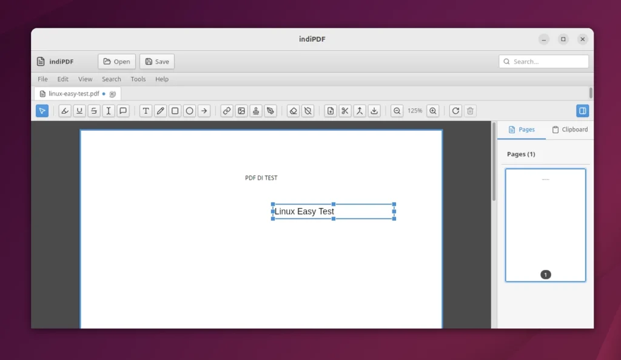Select the underline text tool
Image resolution: width=621 pixels, height=360 pixels.
tap(79, 111)
